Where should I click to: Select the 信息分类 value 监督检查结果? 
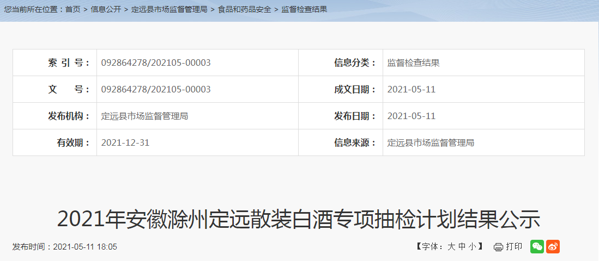pos(413,63)
